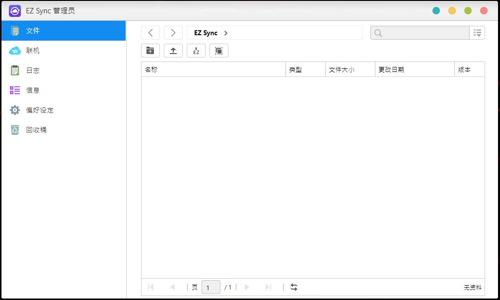
Task: Click the 日志 clipboard icon
Action: click(x=15, y=70)
